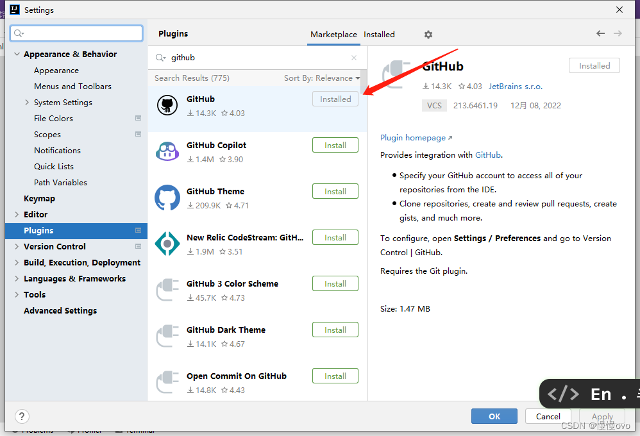Open Advanced Settings
Viewport: 640px width, 436px height.
pyautogui.click(x=60, y=311)
